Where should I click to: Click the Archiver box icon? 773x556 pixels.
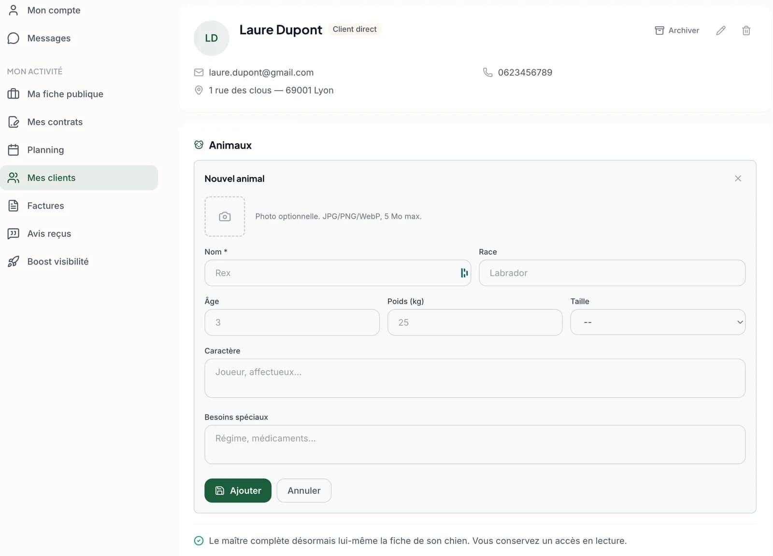pos(659,30)
